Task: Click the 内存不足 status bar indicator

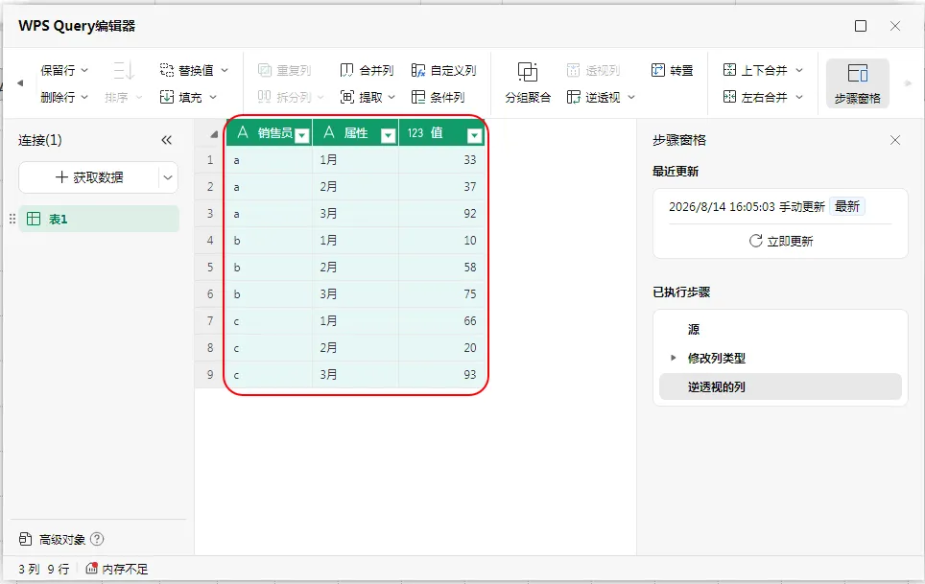Action: (x=117, y=569)
